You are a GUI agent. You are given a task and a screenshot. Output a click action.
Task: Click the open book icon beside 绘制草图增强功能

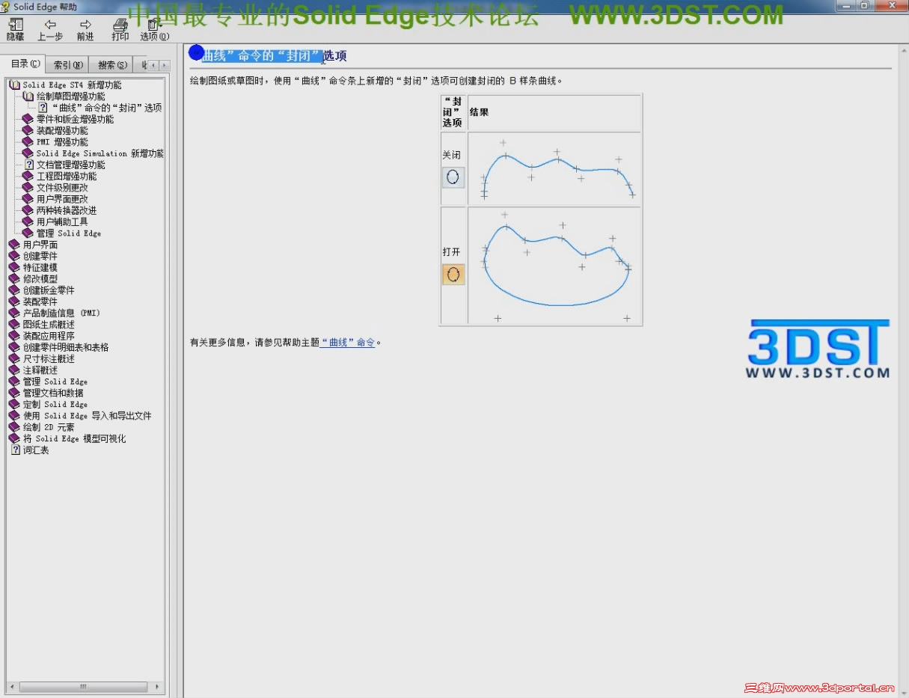click(x=28, y=97)
